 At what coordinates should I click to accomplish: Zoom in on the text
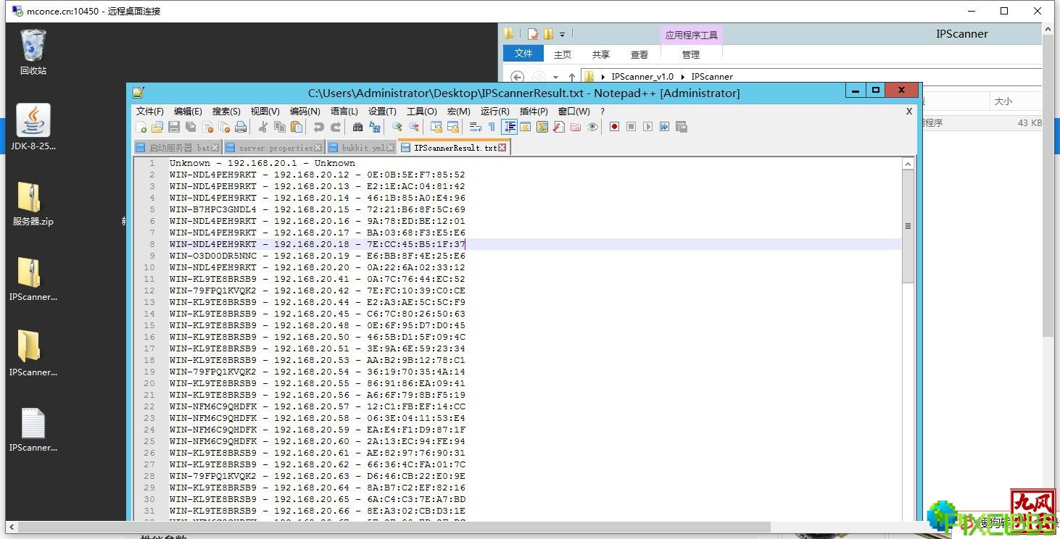397,127
